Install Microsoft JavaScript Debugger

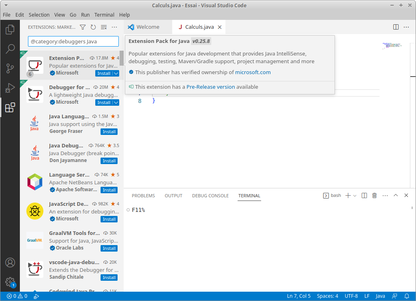pos(109,219)
